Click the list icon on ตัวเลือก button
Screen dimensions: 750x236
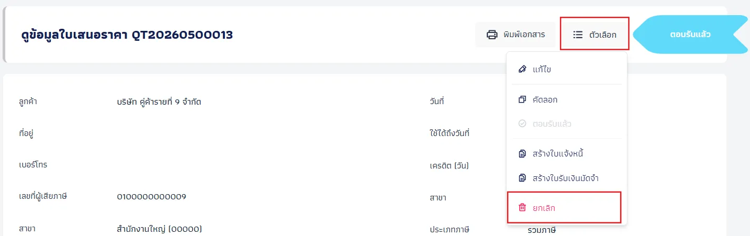pos(578,35)
